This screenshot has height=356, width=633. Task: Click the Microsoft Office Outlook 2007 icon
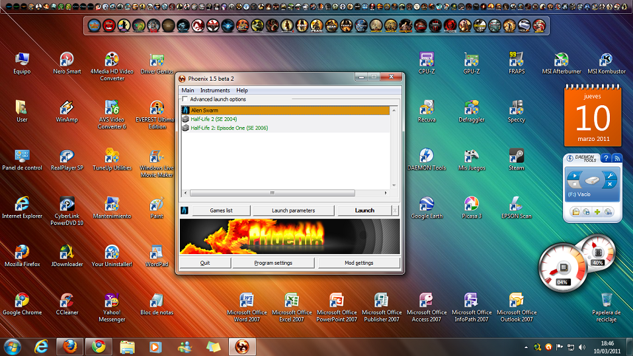click(x=517, y=307)
